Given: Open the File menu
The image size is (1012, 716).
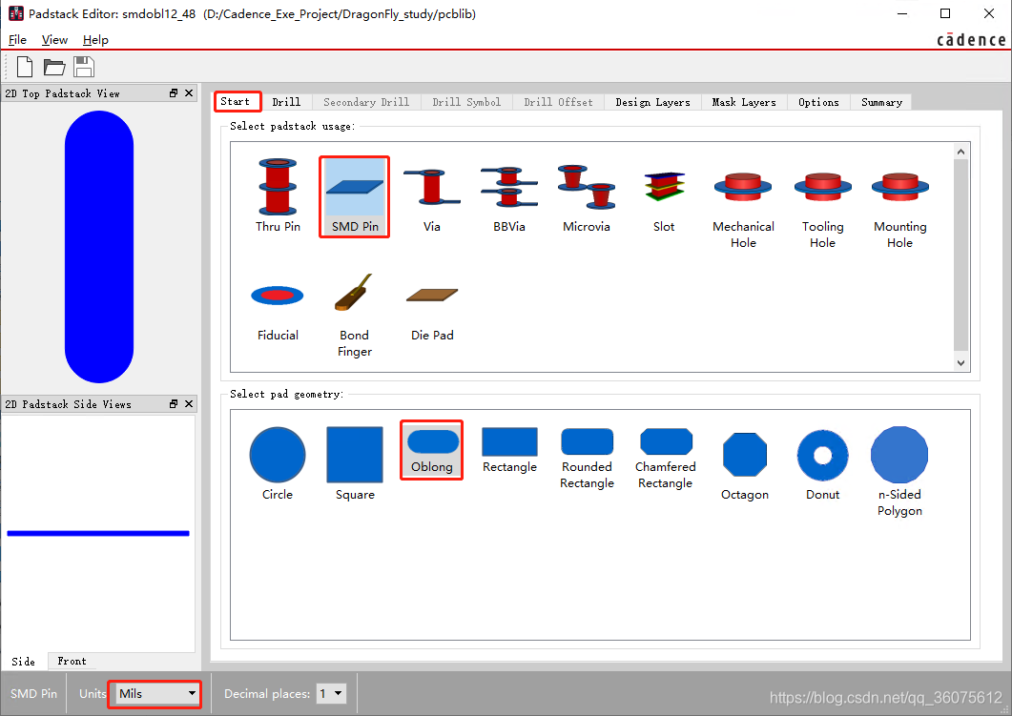Looking at the screenshot, I should click(17, 40).
